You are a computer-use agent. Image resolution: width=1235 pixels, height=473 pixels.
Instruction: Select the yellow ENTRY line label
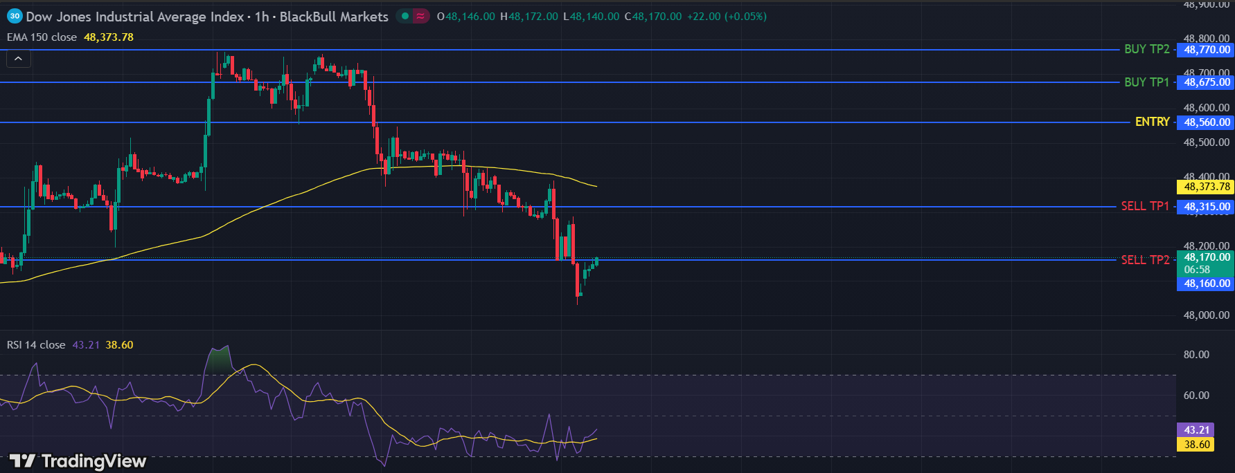(x=1152, y=122)
